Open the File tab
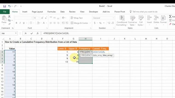The height and width of the screenshot is (98, 175). point(5,12)
